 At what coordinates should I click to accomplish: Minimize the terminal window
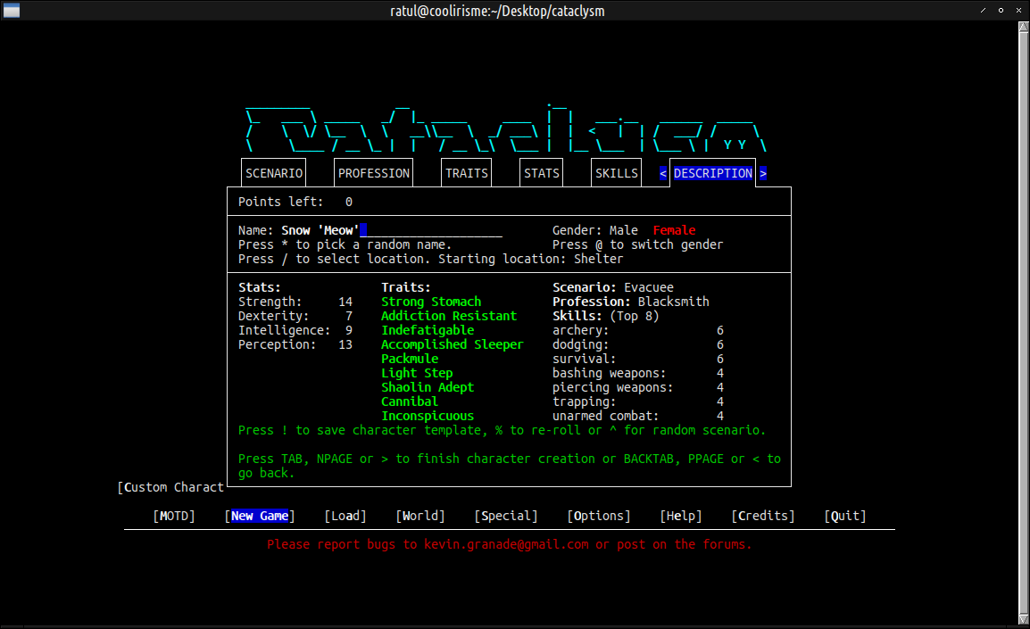click(984, 11)
